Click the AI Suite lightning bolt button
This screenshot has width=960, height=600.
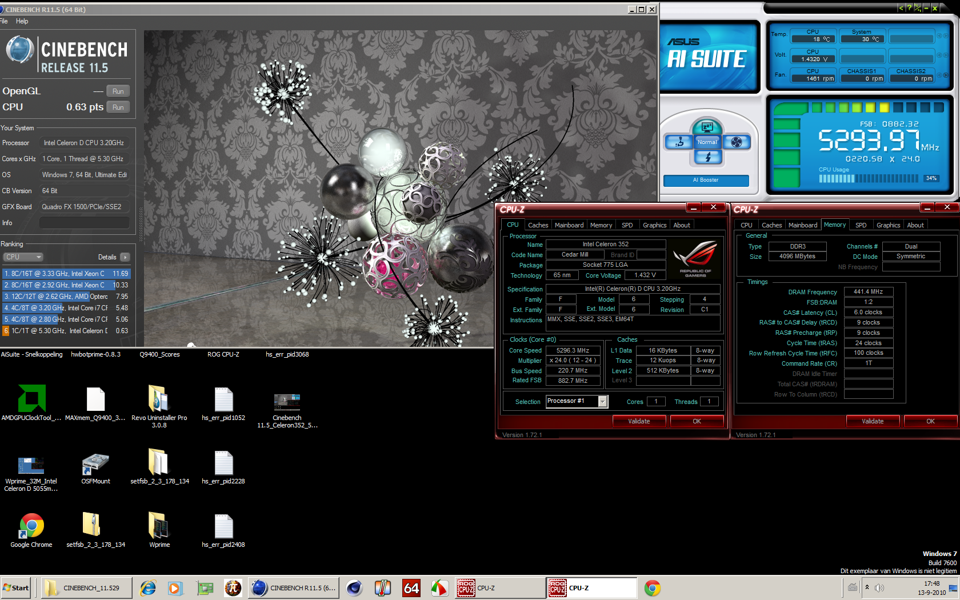(x=707, y=157)
